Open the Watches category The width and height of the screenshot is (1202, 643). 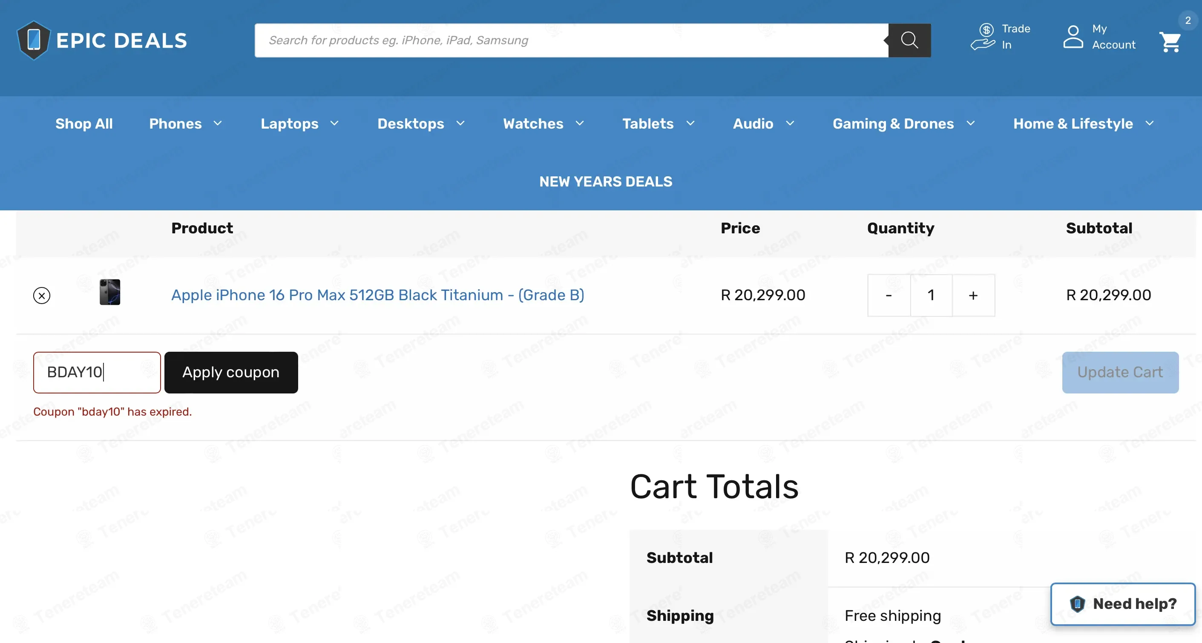(x=533, y=123)
